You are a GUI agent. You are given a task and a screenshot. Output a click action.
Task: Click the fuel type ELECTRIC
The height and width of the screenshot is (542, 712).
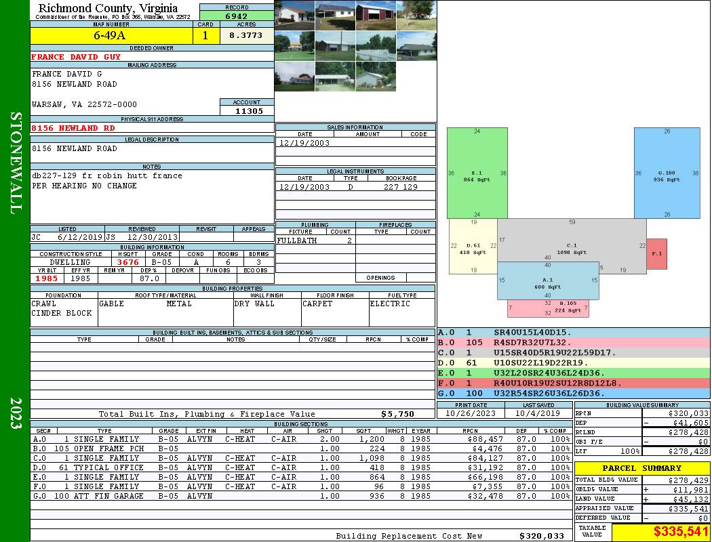[x=390, y=304]
